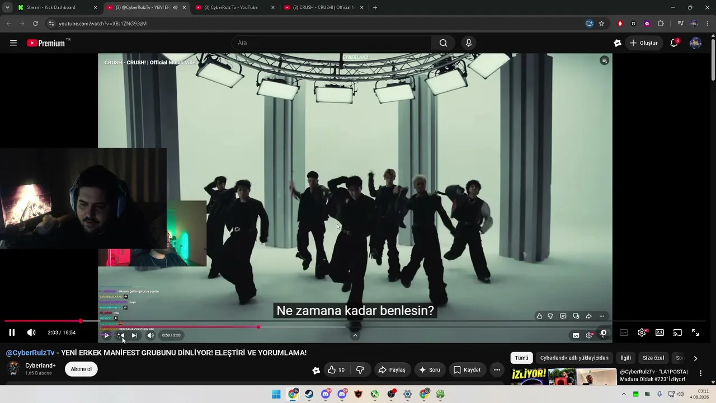This screenshot has height=403, width=716.
Task: Seek on the embedded video progress bar
Action: (355, 327)
